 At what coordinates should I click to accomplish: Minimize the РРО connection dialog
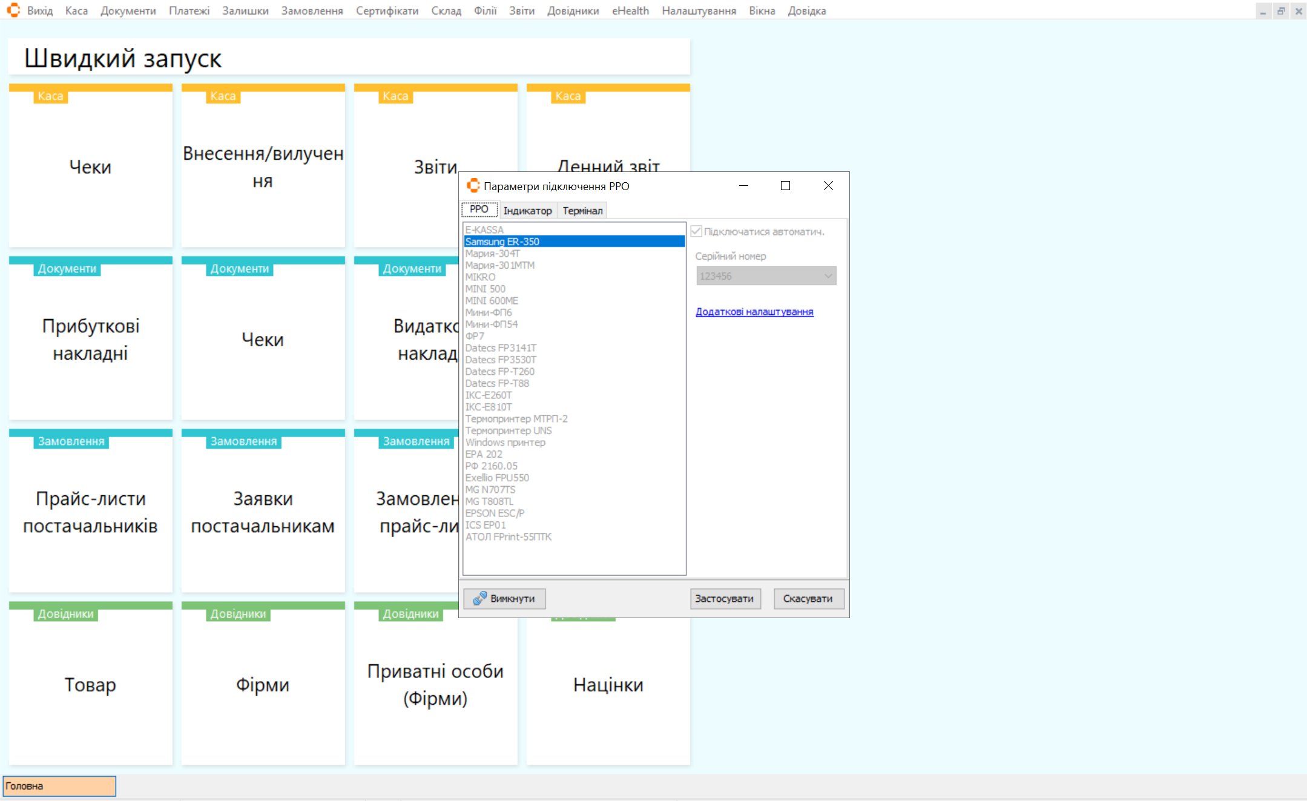[x=743, y=186]
